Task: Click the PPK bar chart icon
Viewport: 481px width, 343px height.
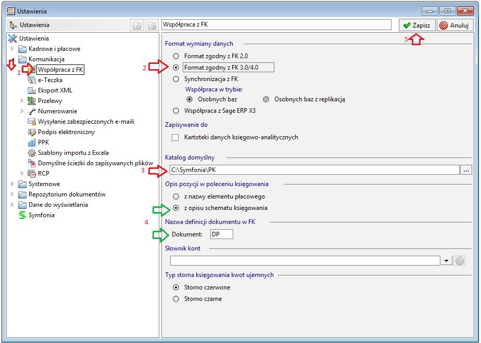Action: pos(32,142)
